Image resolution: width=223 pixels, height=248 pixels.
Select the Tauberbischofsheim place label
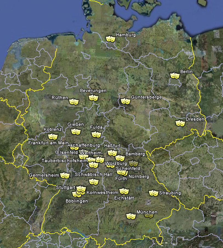pos(62,160)
